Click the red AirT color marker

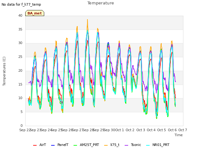coord(35,145)
